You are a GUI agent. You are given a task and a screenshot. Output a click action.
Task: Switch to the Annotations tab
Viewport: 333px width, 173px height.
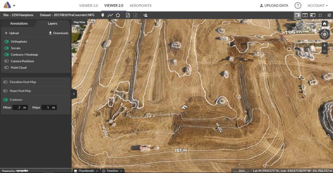point(18,24)
